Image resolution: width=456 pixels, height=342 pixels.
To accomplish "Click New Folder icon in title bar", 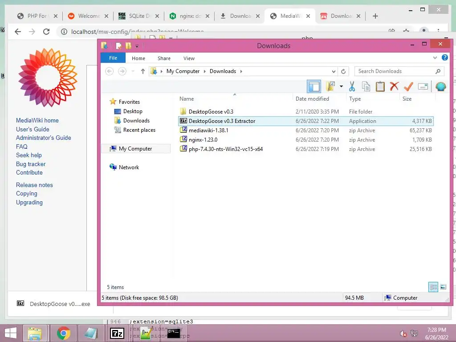I will (128, 46).
